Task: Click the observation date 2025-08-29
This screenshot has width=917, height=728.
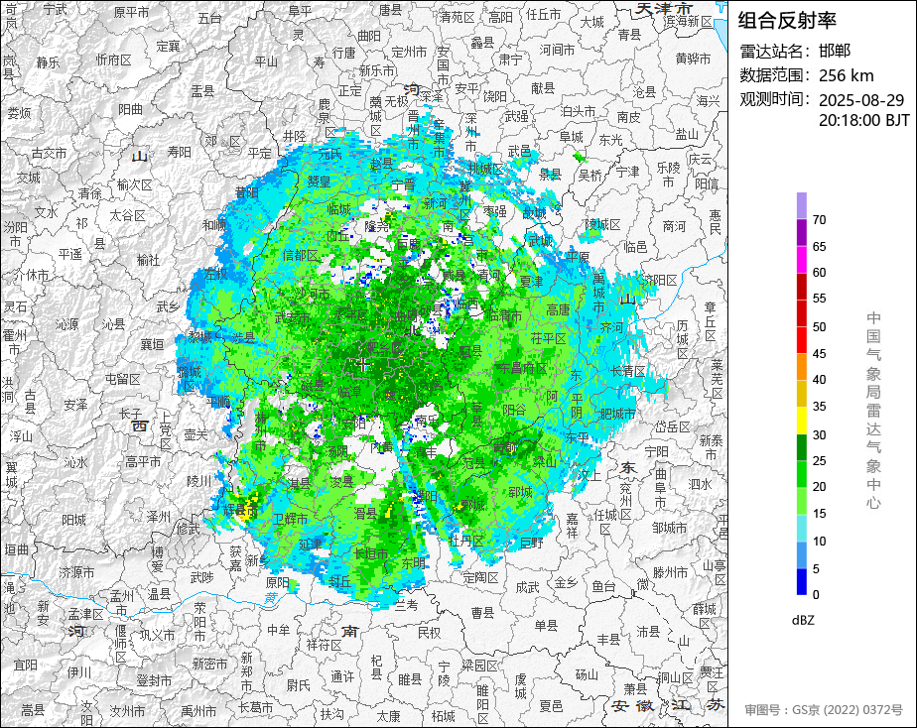Action: (861, 100)
